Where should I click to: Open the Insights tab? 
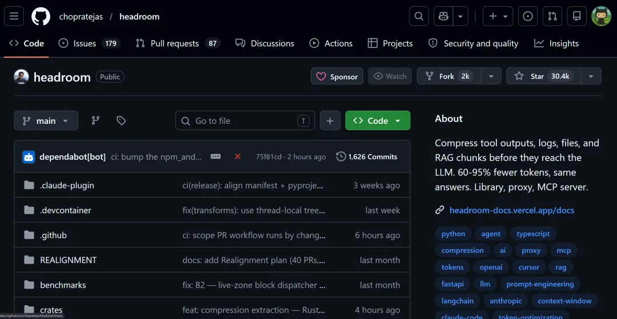click(x=556, y=43)
